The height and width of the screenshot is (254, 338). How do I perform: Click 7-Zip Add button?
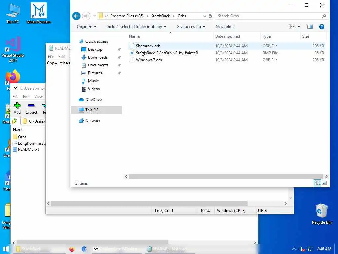click(x=17, y=108)
